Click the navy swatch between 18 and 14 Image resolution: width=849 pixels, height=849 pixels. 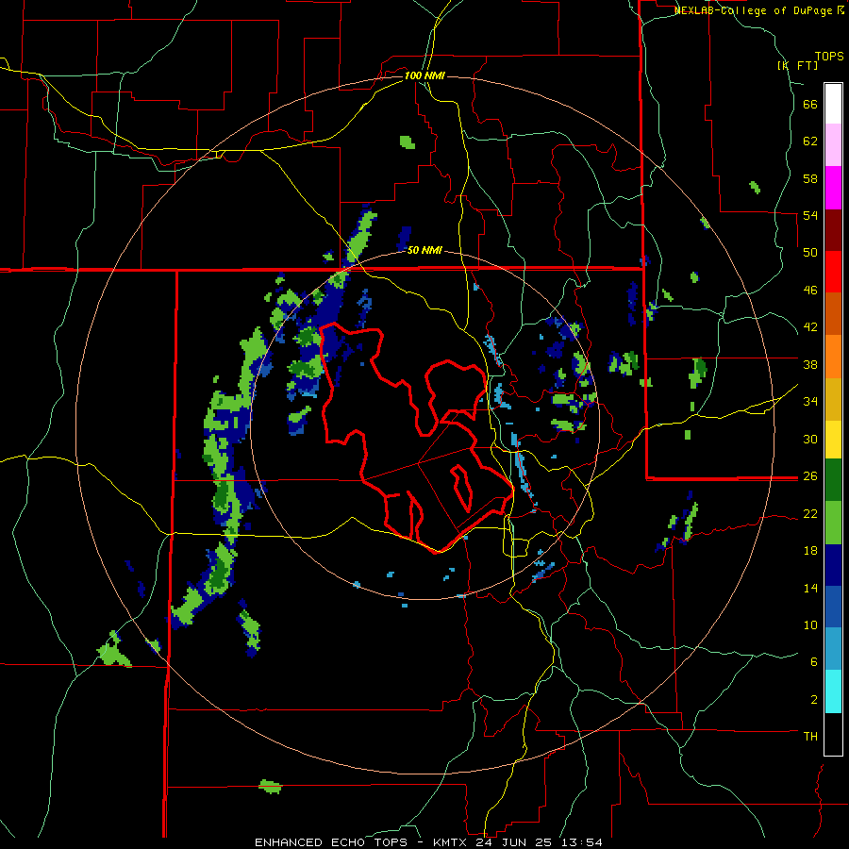[x=833, y=565]
